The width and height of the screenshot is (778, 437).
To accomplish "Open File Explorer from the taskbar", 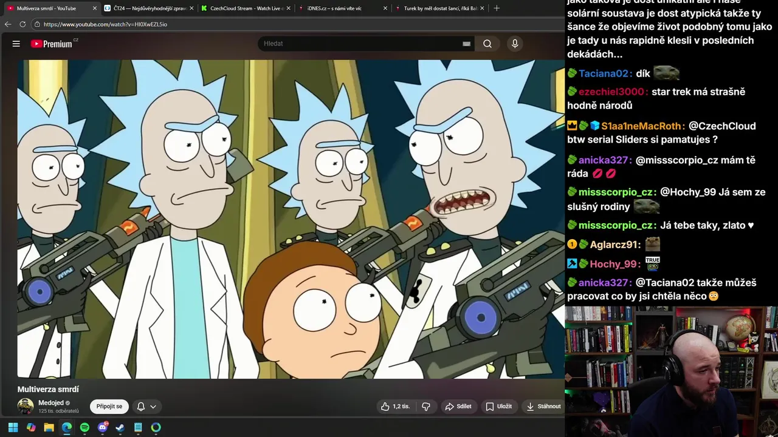I will pyautogui.click(x=49, y=427).
